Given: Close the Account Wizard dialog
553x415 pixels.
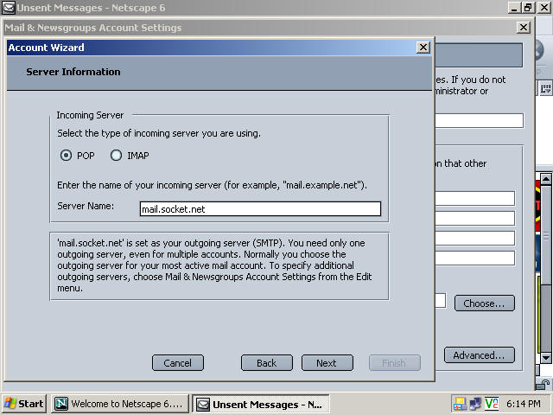Looking at the screenshot, I should tap(423, 48).
